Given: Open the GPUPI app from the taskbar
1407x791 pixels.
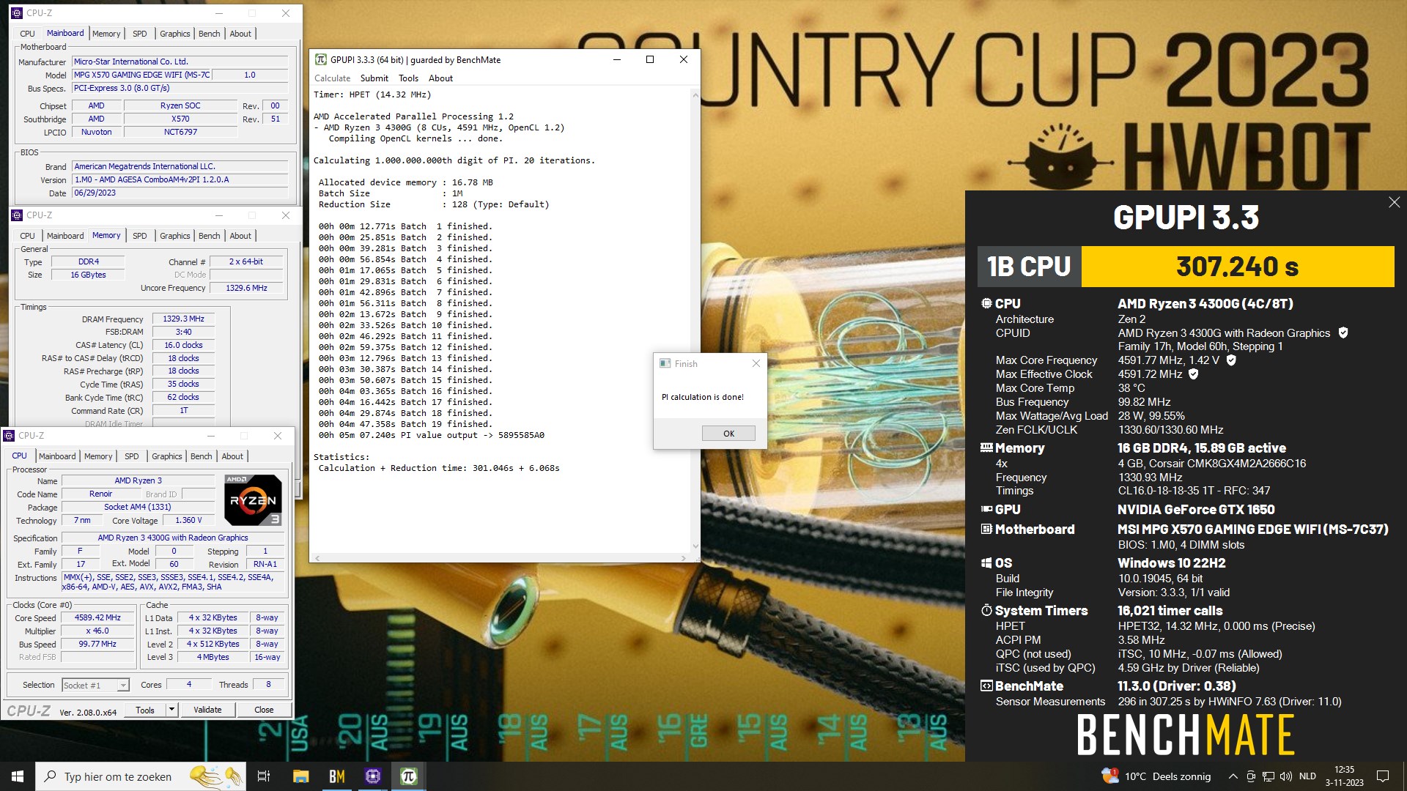Looking at the screenshot, I should [x=409, y=776].
